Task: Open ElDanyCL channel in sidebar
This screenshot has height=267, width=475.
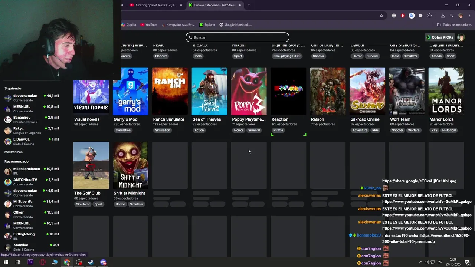Action: pos(31,141)
